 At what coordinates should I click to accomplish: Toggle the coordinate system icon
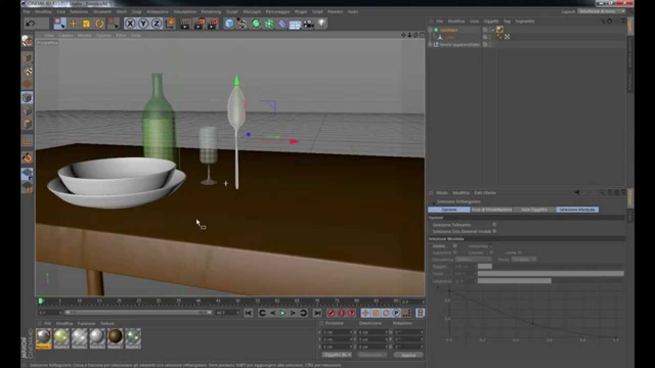[x=170, y=24]
